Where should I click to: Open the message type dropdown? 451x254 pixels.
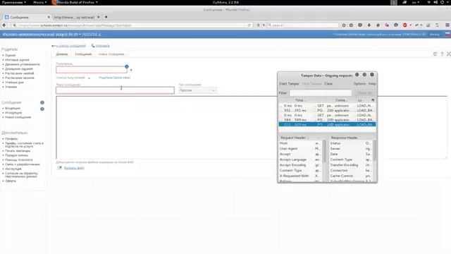197,90
